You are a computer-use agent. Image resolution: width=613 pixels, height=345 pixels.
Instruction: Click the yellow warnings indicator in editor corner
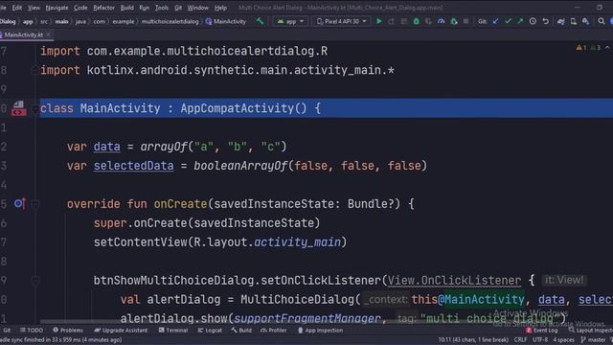(580, 48)
